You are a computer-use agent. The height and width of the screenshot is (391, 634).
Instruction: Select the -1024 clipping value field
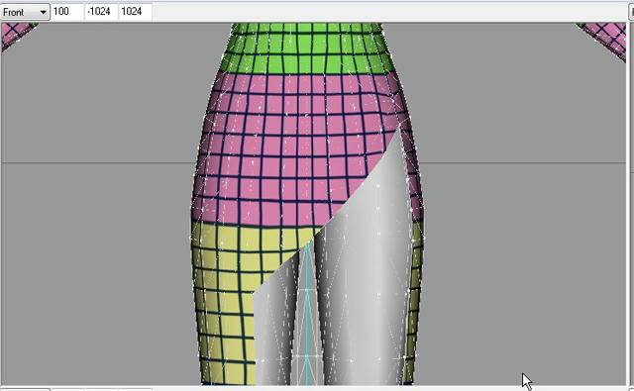pyautogui.click(x=101, y=12)
